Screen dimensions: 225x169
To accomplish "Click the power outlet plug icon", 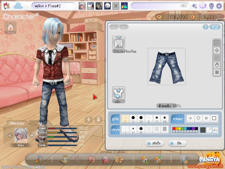I will coord(185,159).
